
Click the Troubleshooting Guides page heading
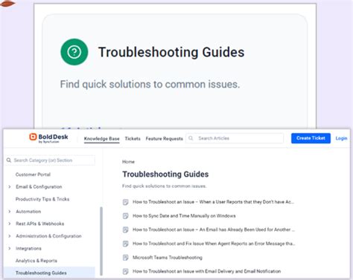pos(165,175)
